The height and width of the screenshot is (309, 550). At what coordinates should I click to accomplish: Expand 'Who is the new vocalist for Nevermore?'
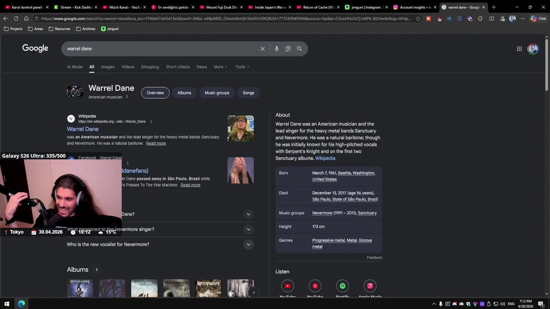(x=160, y=245)
